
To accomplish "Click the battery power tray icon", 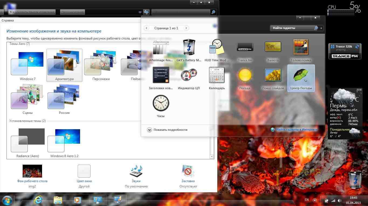I will click(326, 200).
